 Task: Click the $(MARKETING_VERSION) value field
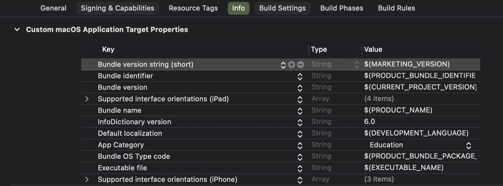421,64
